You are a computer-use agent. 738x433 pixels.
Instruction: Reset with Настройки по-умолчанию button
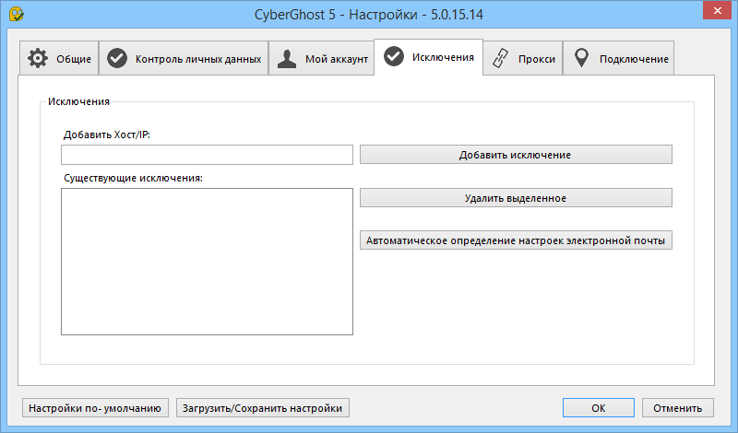pyautogui.click(x=96, y=407)
